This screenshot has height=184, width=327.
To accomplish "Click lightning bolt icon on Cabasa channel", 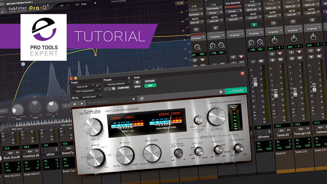I will 312,20.
